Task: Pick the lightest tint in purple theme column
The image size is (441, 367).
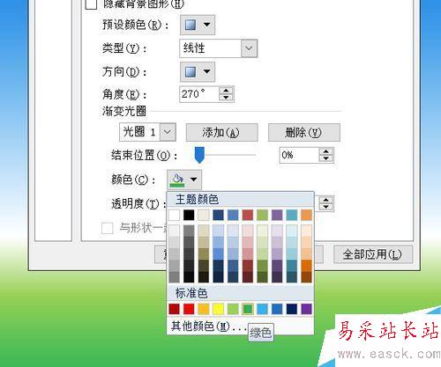Action: coord(277,231)
